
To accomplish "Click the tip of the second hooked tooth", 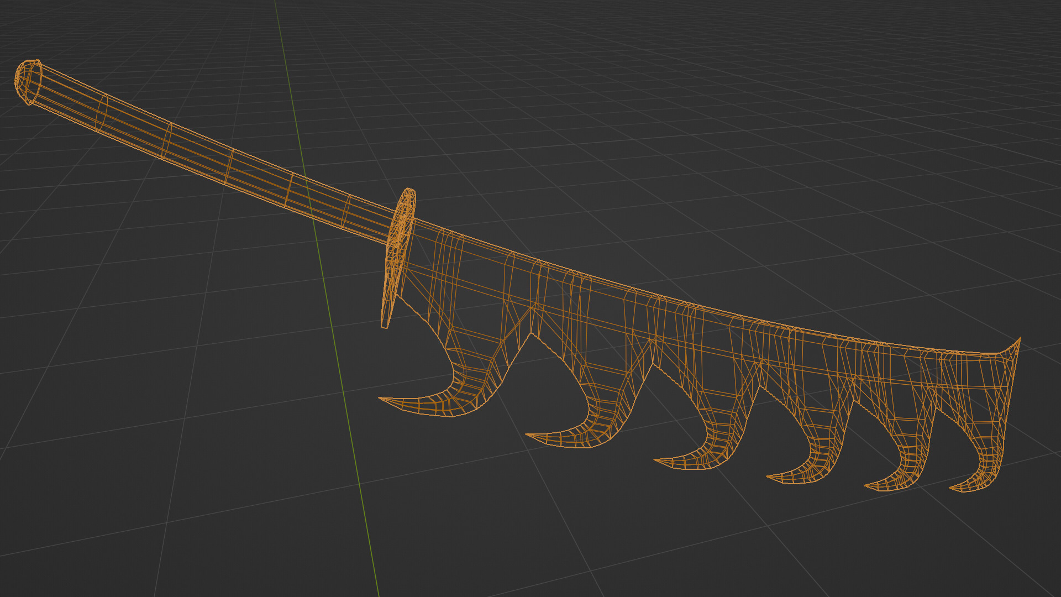I will click(x=528, y=434).
